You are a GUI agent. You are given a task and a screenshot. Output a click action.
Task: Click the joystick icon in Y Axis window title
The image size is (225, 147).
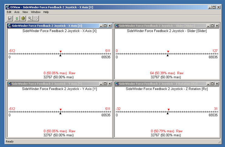point(9,84)
